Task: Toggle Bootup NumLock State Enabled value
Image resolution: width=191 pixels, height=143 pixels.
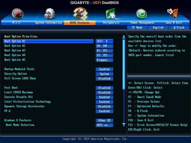Action: coord(104,69)
